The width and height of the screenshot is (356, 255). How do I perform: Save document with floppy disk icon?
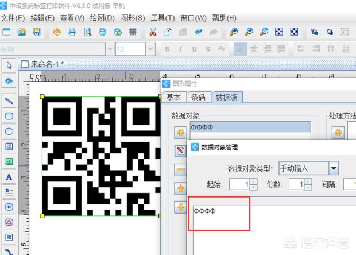point(37,32)
